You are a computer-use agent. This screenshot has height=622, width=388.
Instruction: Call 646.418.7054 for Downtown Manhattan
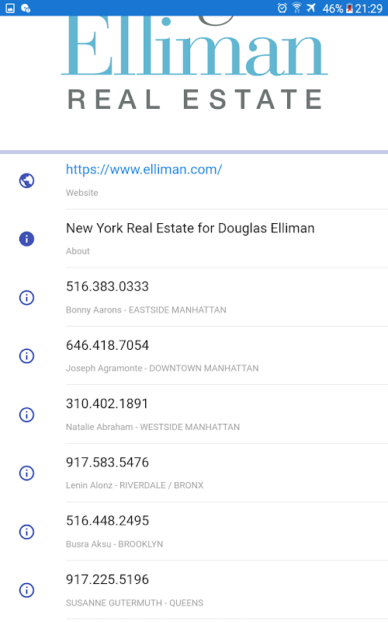pyautogui.click(x=227, y=356)
